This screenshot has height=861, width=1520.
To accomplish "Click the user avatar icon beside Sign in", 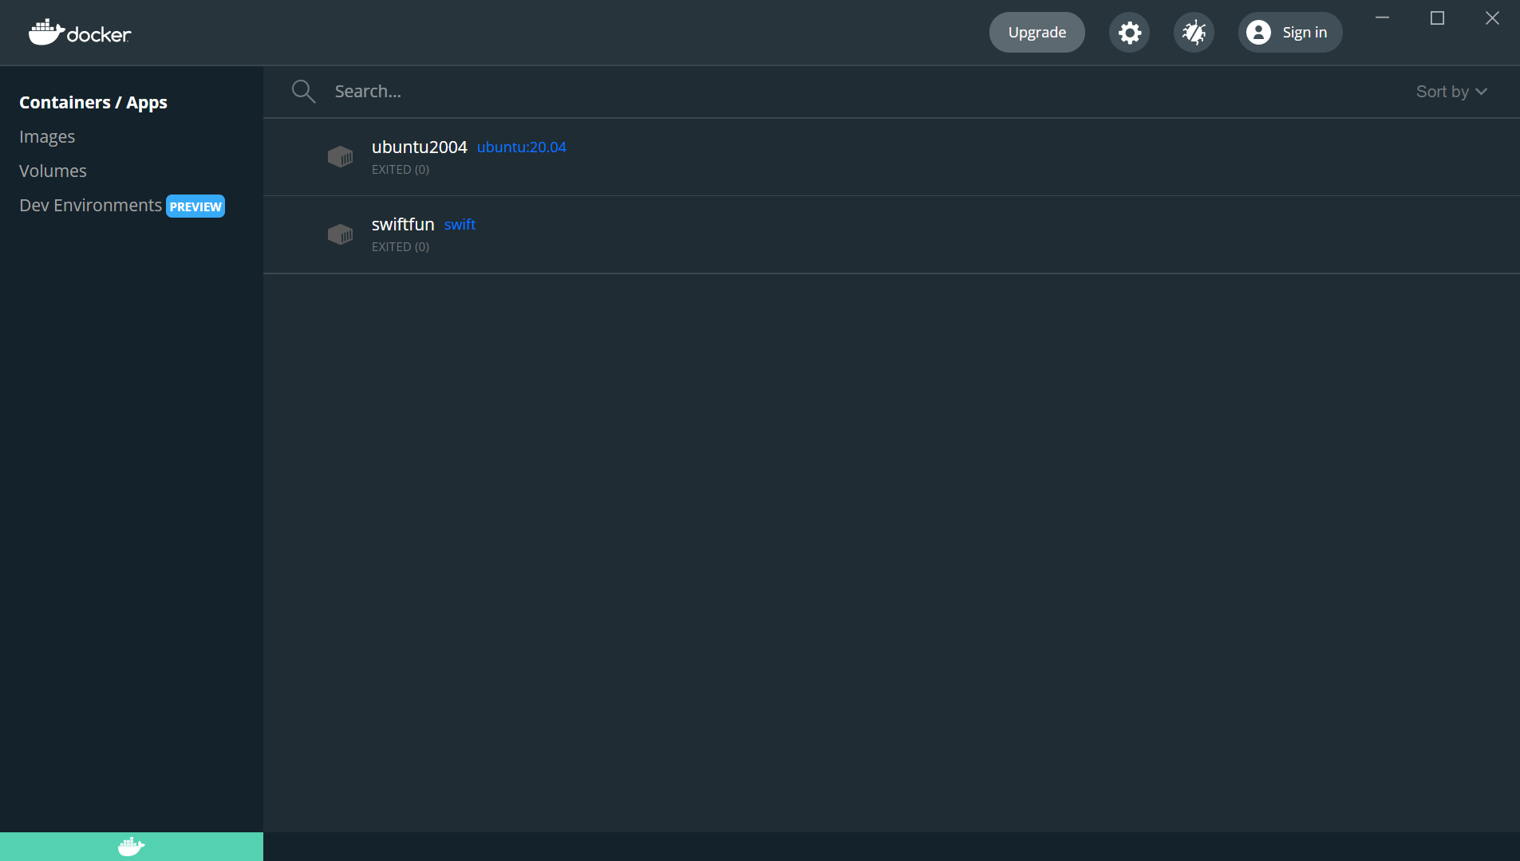I will tap(1258, 33).
